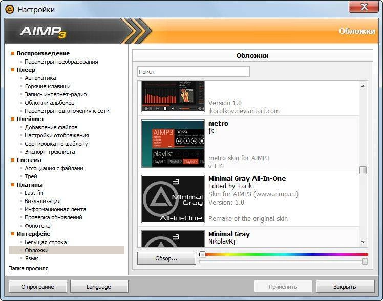Open the Папка профиля link
This screenshot has height=301, width=383.
(28, 268)
